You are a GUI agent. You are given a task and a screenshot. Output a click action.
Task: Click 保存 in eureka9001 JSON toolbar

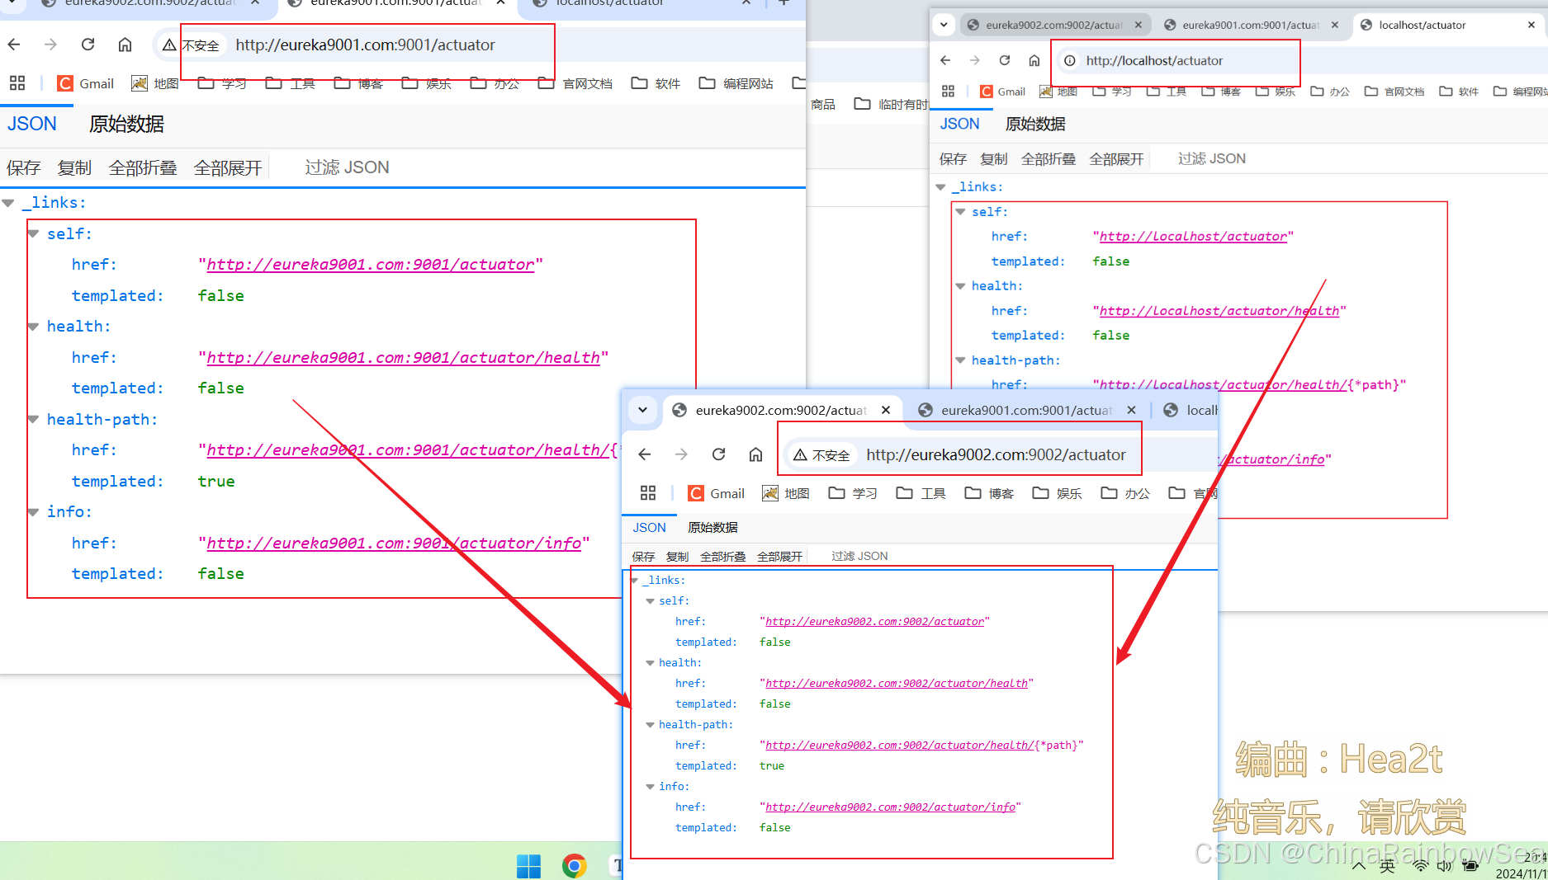click(23, 167)
